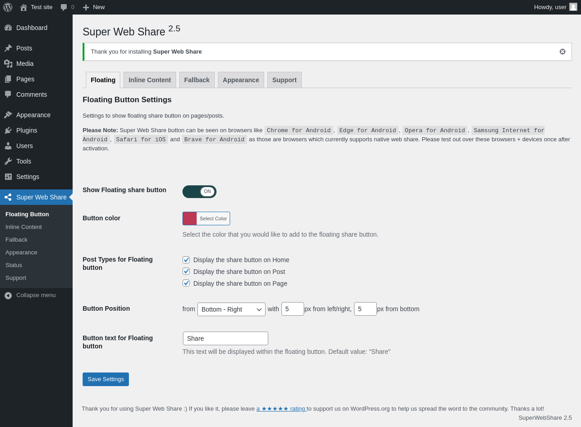Click the Appearance paintbrush icon
Screen dimensions: 581x427
(x=8, y=115)
